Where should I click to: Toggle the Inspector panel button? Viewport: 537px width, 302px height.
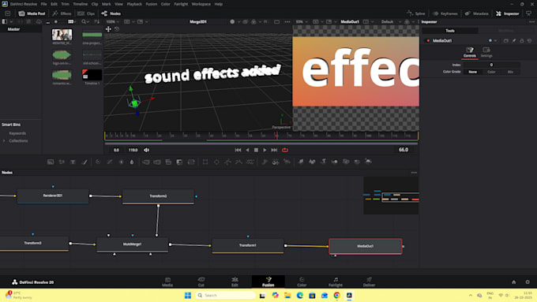point(508,13)
